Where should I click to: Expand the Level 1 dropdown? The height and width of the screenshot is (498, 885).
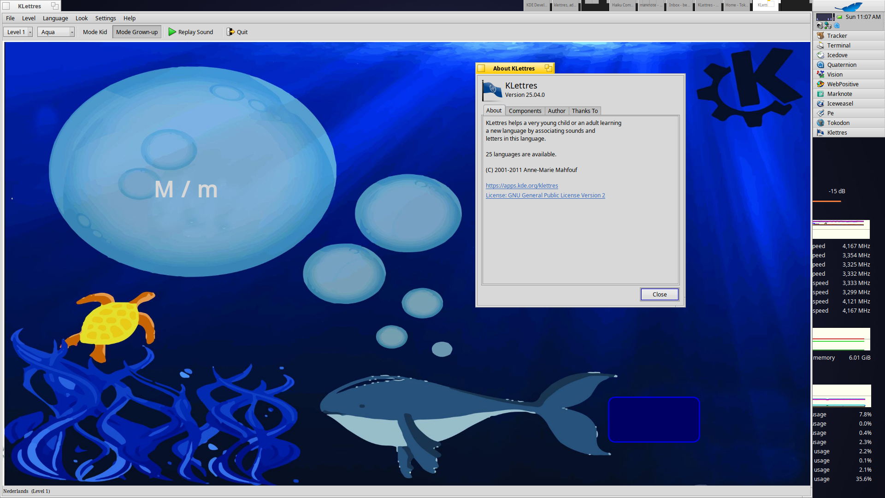[30, 32]
